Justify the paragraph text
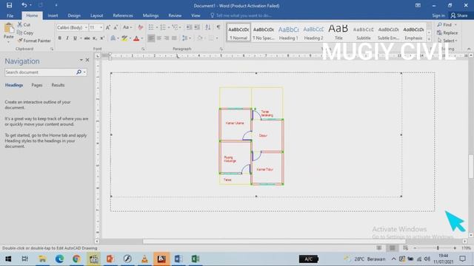The height and width of the screenshot is (266, 474). click(174, 38)
